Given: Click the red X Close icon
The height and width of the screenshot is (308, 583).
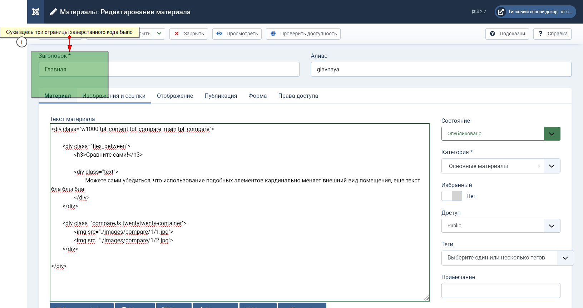Looking at the screenshot, I should 177,34.
